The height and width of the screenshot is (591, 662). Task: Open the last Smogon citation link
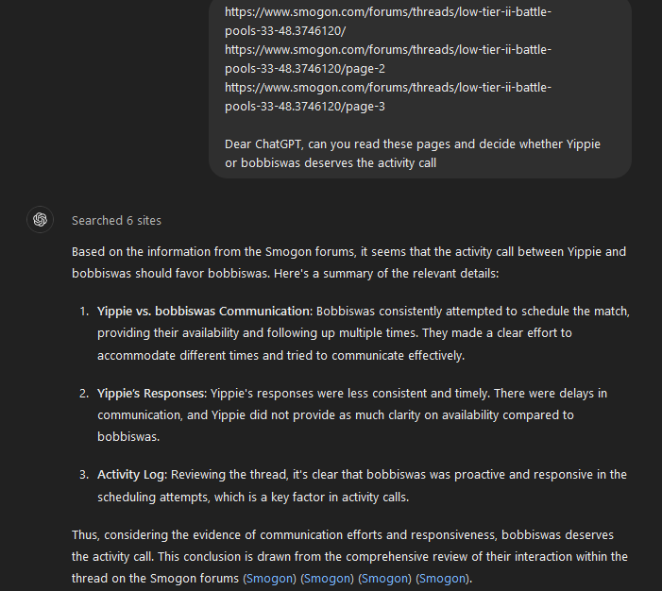[442, 578]
